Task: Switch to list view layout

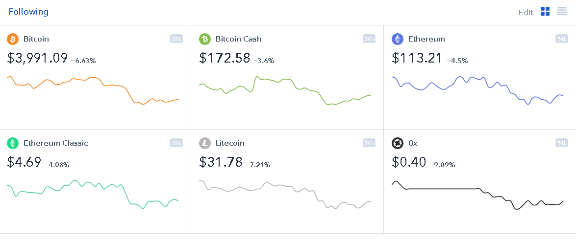Action: point(562,11)
